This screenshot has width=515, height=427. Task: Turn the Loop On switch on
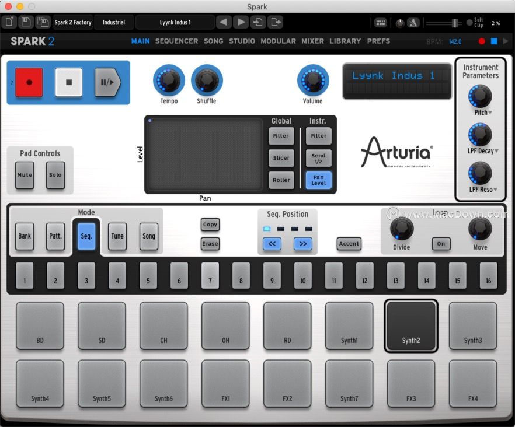(441, 243)
